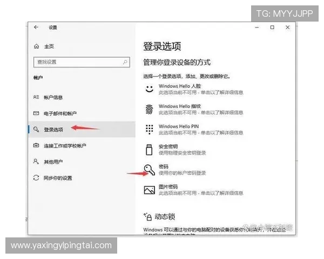This screenshot has height=259, width=324.
Task: Click 使用你的帐户密码登录 description text
Action: [x=183, y=173]
